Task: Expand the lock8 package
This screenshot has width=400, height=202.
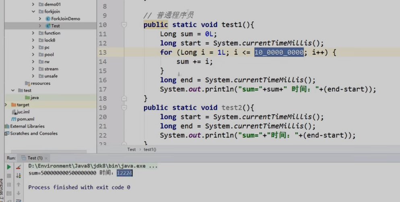Action: (33, 40)
